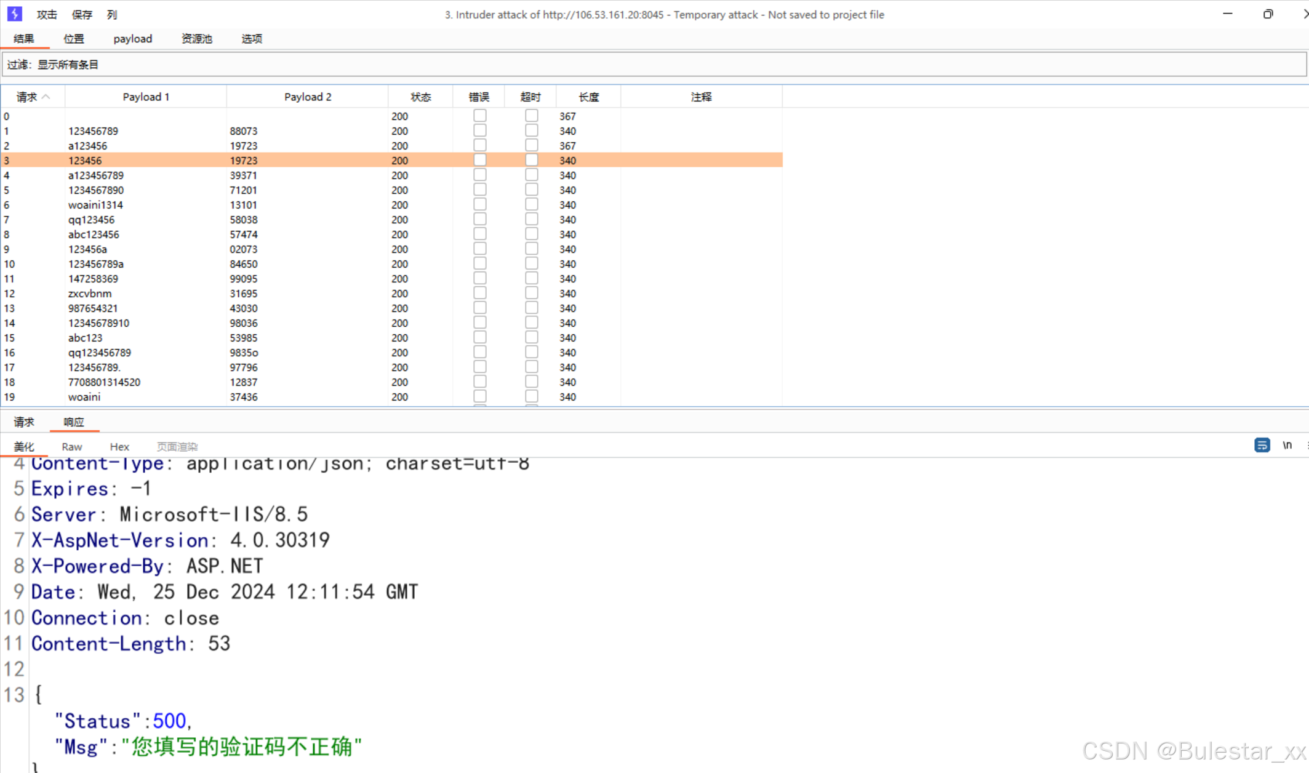1309x773 pixels.
Task: Open the 选项 tab
Action: pyautogui.click(x=252, y=39)
